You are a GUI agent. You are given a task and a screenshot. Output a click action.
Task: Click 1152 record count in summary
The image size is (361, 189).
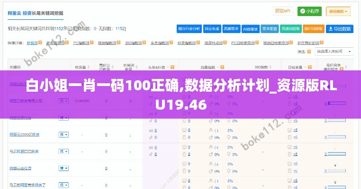pos(58,29)
